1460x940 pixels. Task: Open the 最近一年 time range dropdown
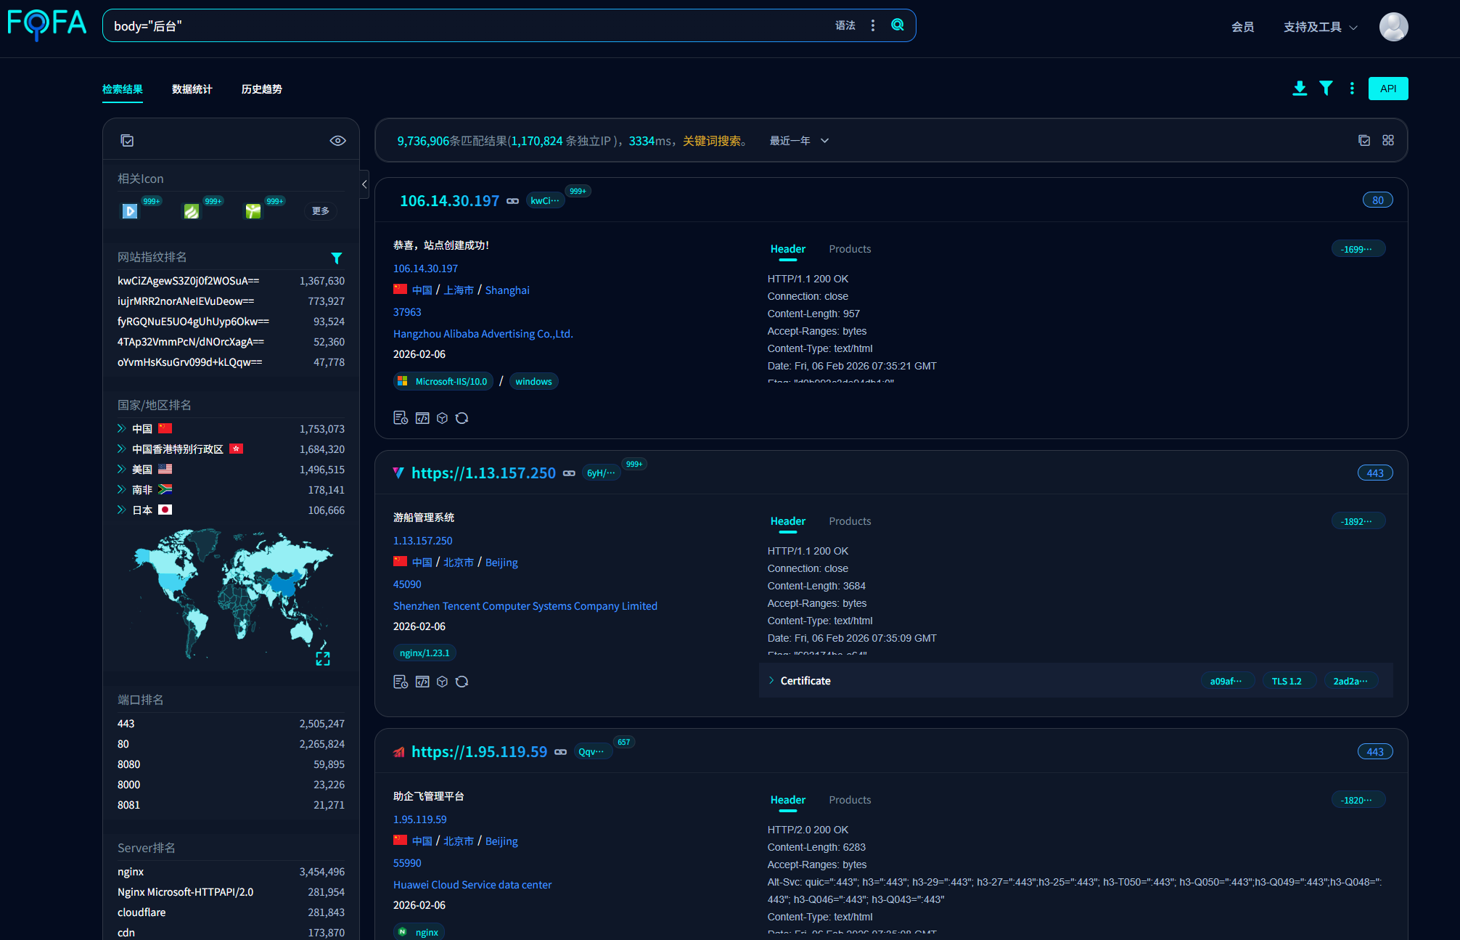point(799,141)
